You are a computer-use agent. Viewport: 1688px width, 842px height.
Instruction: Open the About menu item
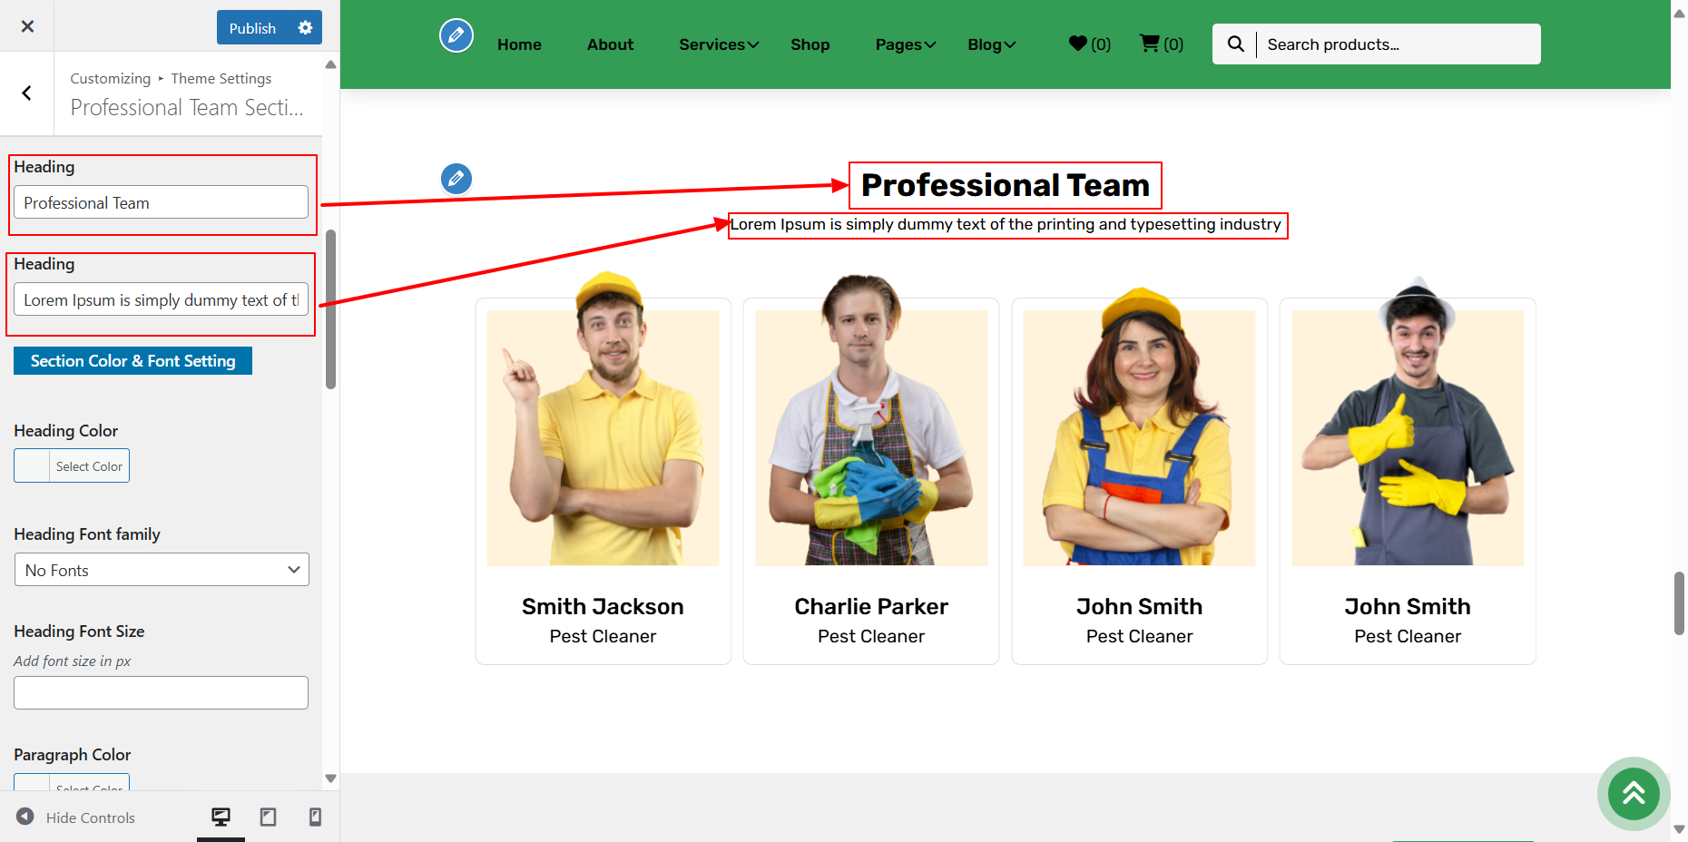[610, 44]
